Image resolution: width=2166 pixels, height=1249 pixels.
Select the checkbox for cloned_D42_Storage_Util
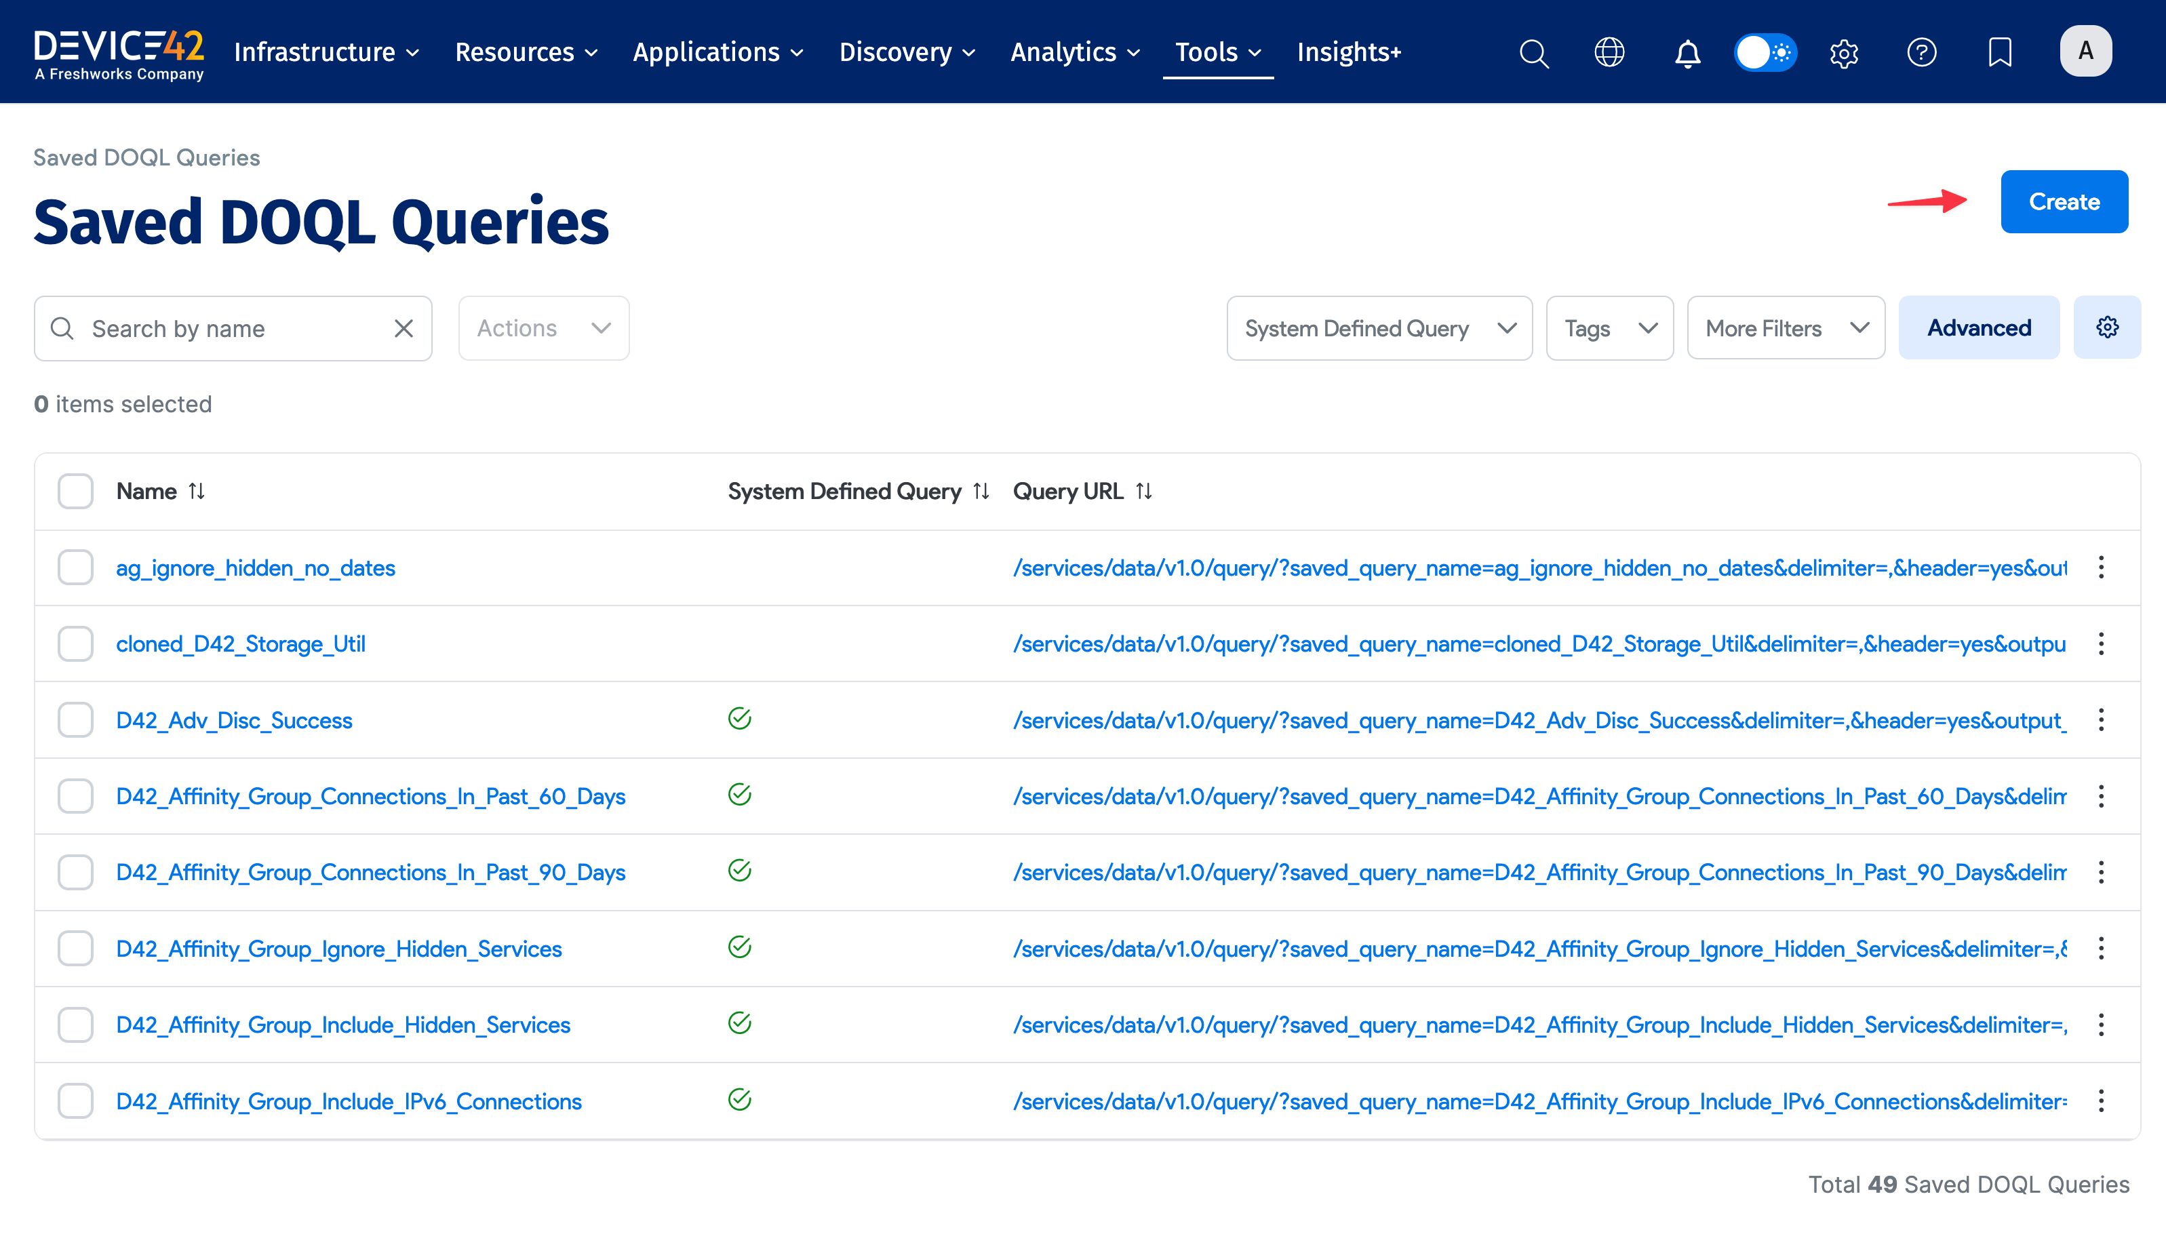click(75, 643)
